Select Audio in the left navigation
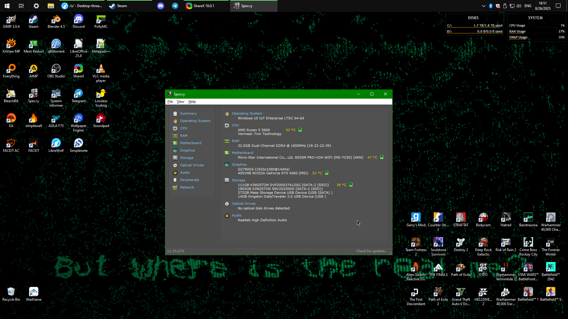568x319 pixels. (x=185, y=172)
